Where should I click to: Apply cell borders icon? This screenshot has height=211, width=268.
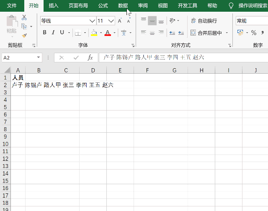pyautogui.click(x=78, y=33)
